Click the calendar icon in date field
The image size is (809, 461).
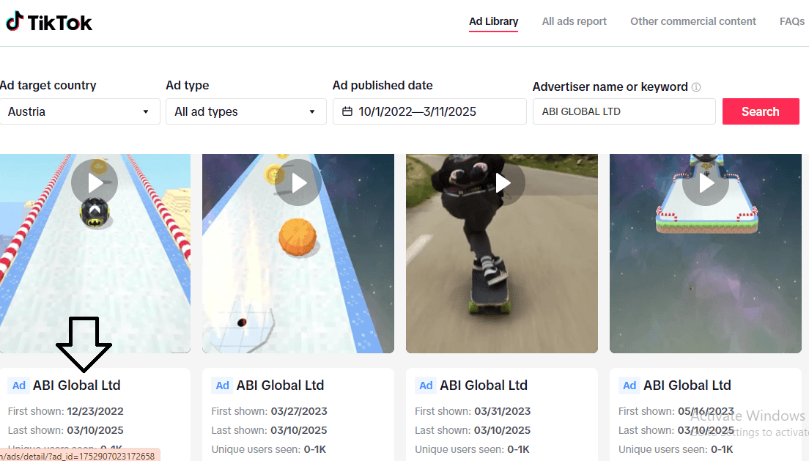[x=347, y=111]
